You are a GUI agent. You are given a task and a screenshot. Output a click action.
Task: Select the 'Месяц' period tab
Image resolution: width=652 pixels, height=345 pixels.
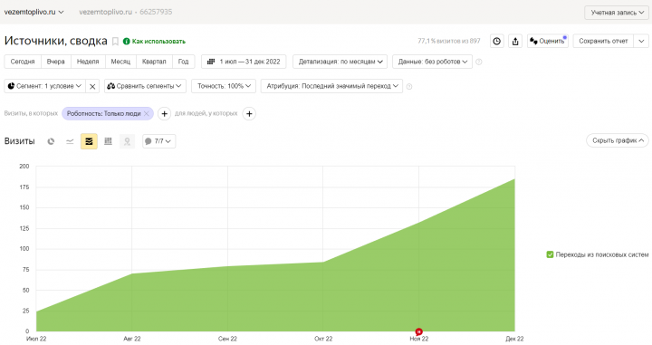[x=120, y=62]
